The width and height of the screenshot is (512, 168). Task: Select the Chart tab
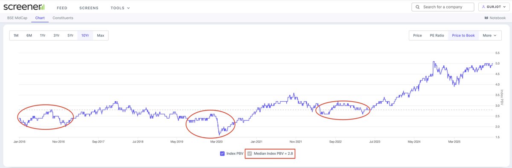41,18
